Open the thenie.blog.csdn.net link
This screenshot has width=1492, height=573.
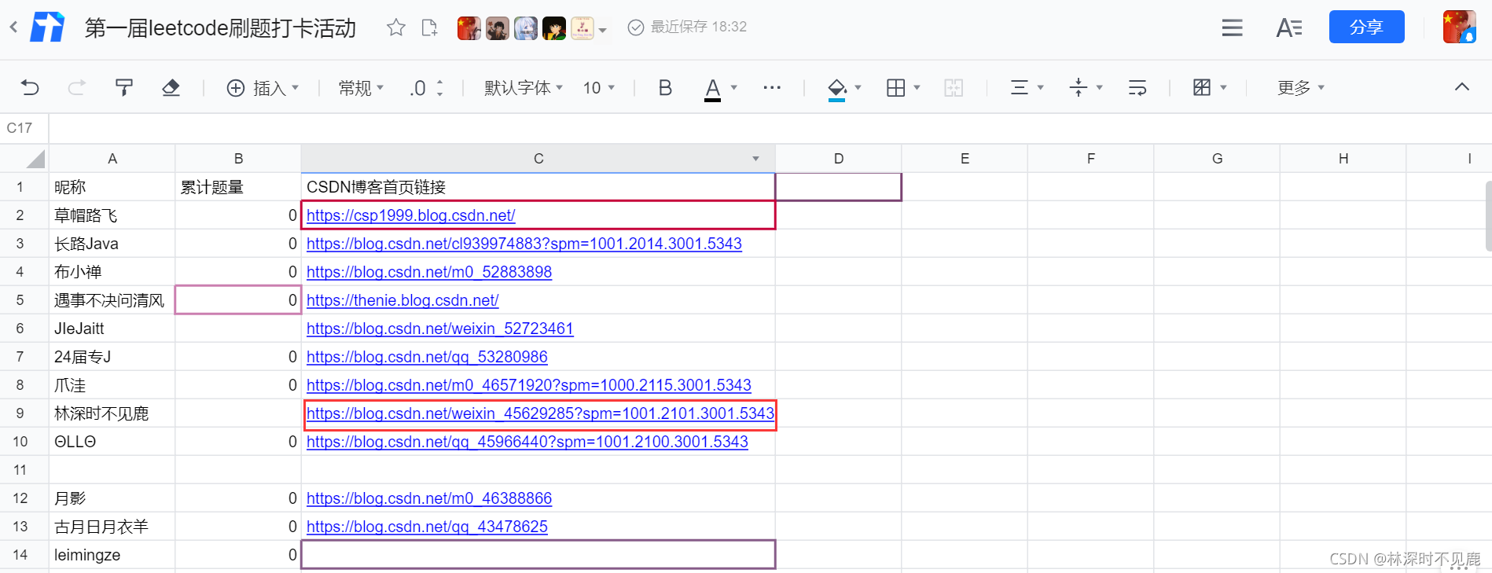tap(402, 300)
